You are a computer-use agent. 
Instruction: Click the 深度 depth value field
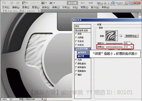tap(127, 47)
